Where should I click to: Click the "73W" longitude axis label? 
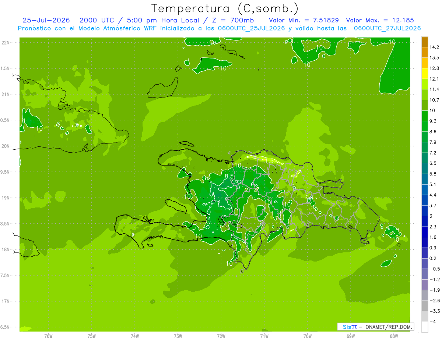tap(178, 336)
